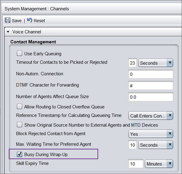This screenshot has width=182, height=174.
Task: Click the Non-Autom. Connection input field
Action: (x=151, y=74)
